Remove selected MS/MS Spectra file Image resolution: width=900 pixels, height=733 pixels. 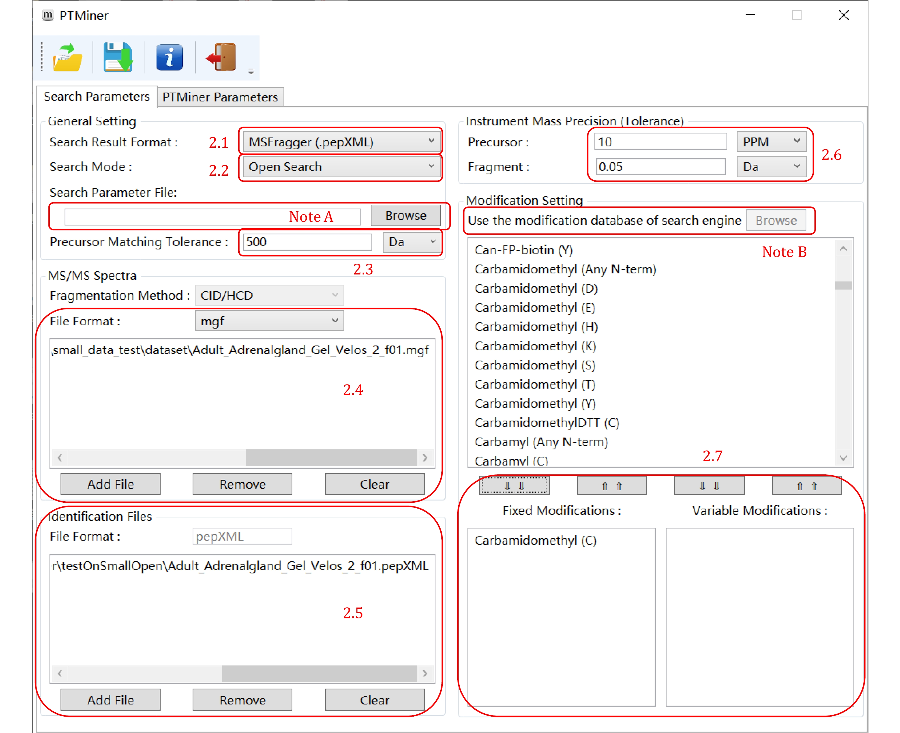243,484
